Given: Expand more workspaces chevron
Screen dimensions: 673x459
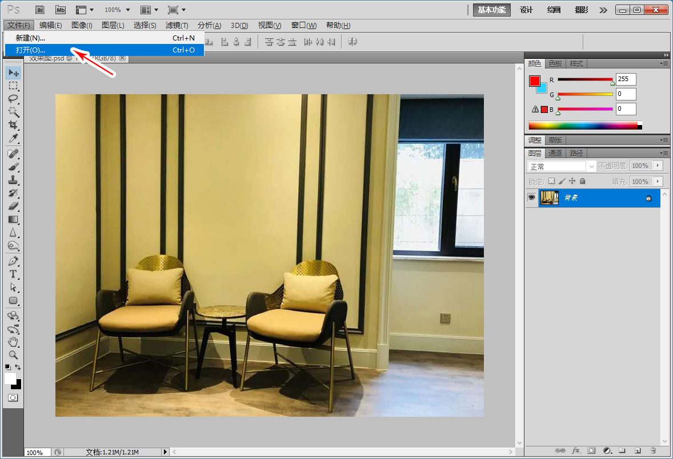Looking at the screenshot, I should coord(603,10).
